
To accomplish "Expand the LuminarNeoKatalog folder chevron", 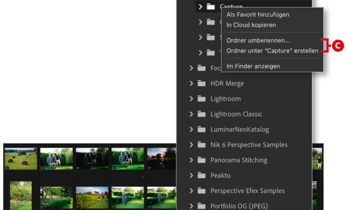I will click(191, 129).
